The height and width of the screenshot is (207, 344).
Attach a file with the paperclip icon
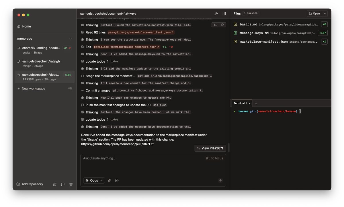[110, 180]
